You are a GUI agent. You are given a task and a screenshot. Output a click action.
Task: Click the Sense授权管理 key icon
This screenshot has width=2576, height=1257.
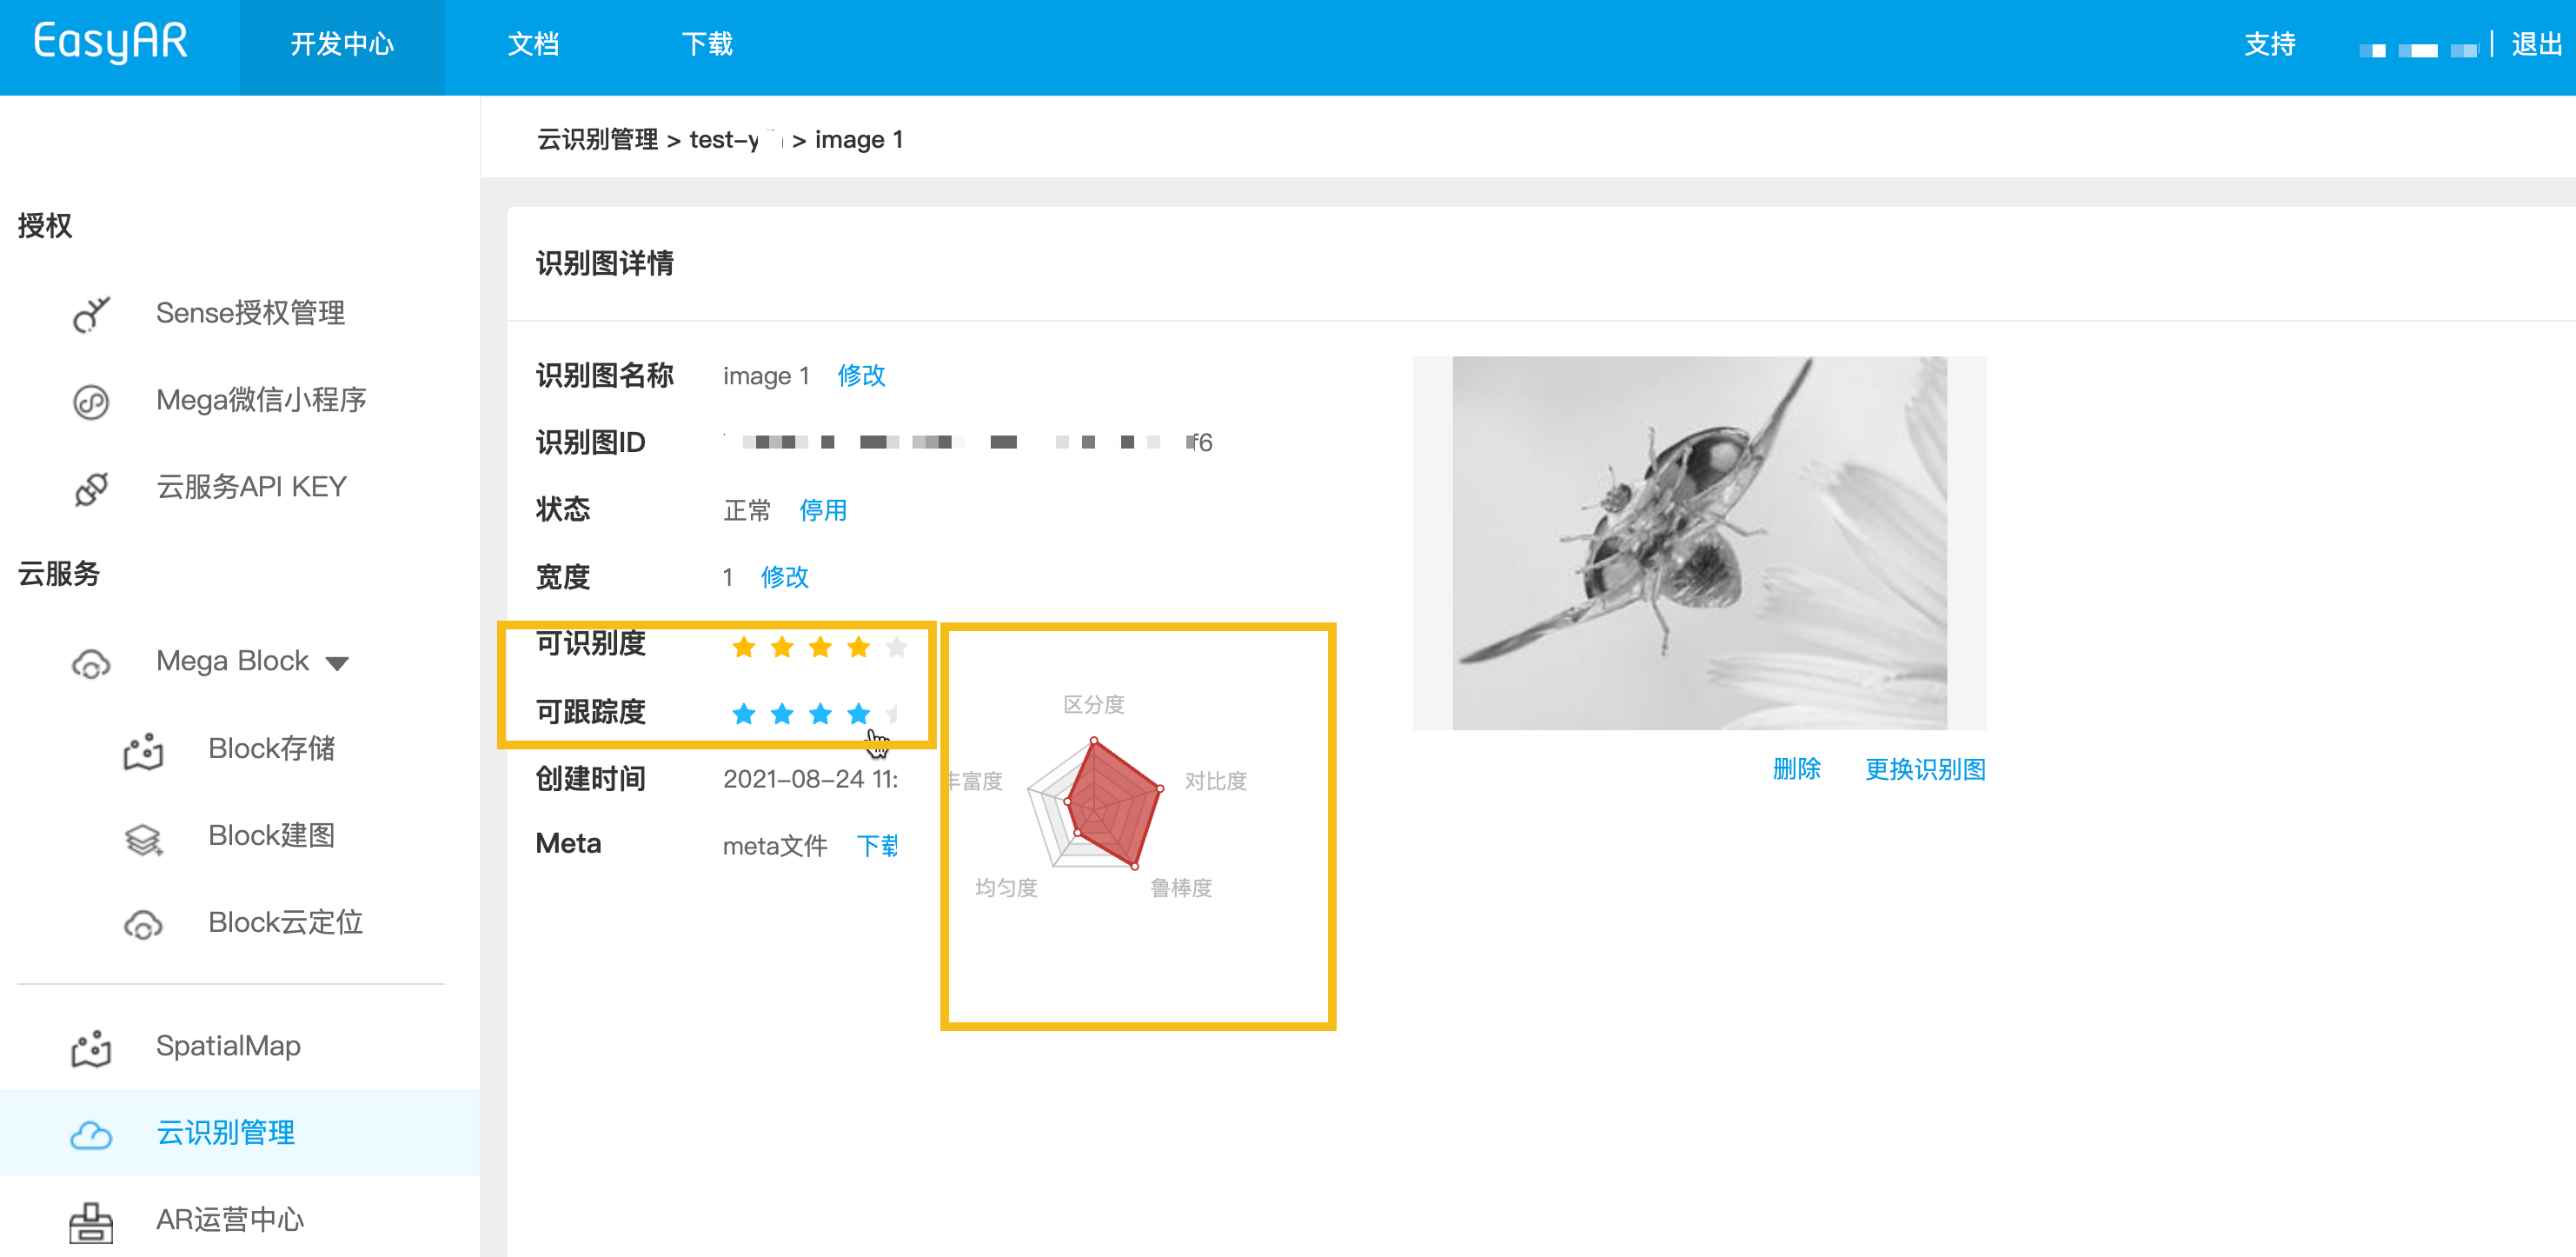pyautogui.click(x=91, y=314)
